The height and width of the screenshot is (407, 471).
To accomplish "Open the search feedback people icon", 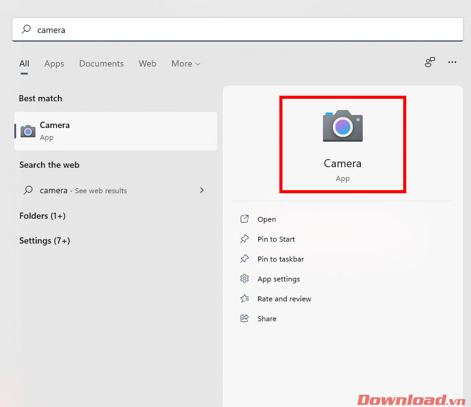I will [429, 62].
